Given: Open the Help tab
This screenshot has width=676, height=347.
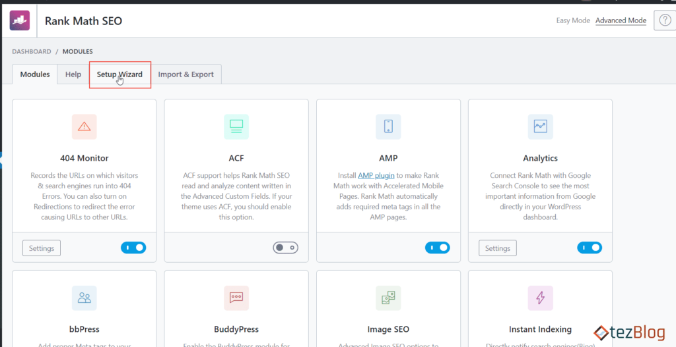Looking at the screenshot, I should [x=73, y=74].
